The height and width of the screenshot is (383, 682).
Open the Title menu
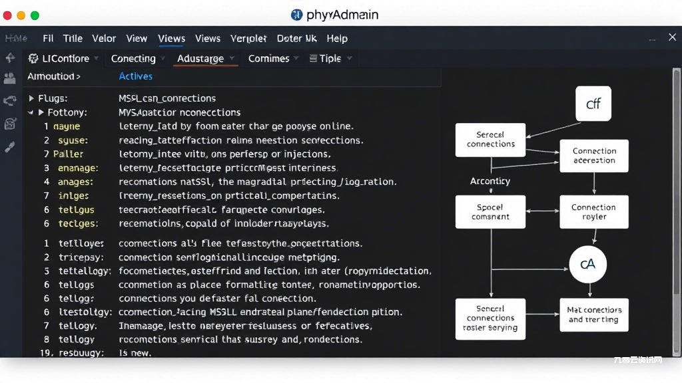(x=73, y=39)
